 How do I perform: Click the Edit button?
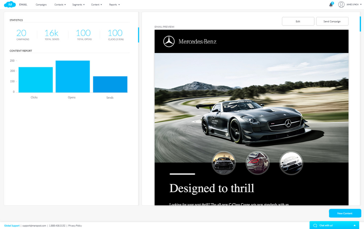pyautogui.click(x=298, y=21)
